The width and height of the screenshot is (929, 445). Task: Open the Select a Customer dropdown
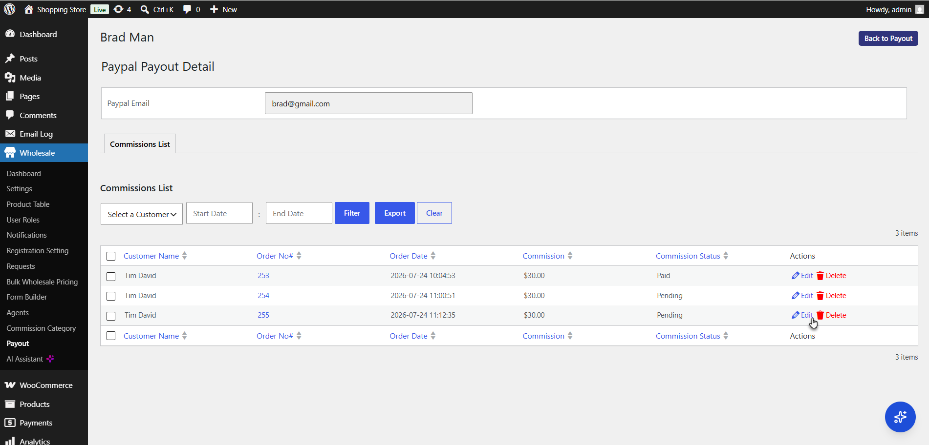coord(142,214)
